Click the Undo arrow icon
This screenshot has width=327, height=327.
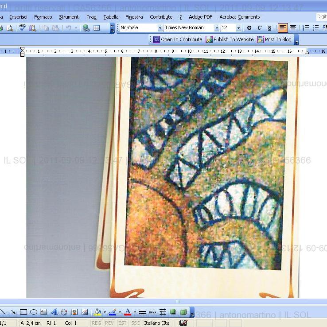[68, 28]
